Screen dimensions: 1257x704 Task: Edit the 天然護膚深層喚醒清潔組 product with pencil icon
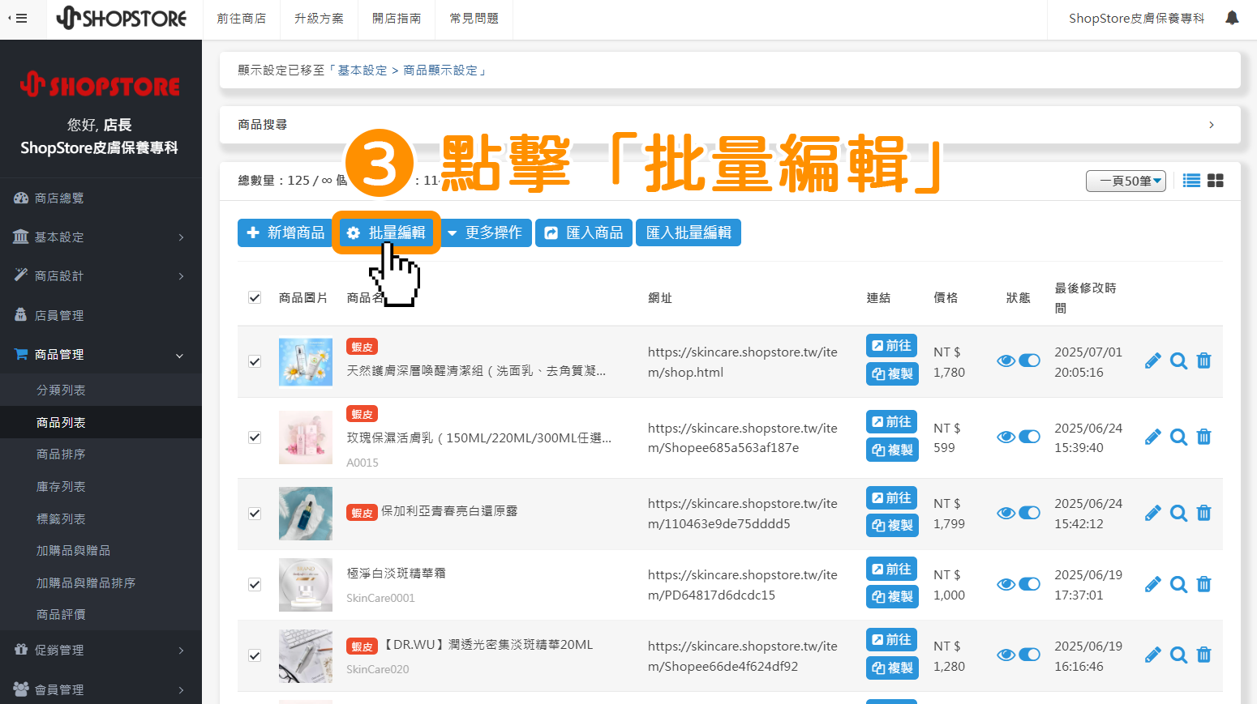click(x=1152, y=361)
